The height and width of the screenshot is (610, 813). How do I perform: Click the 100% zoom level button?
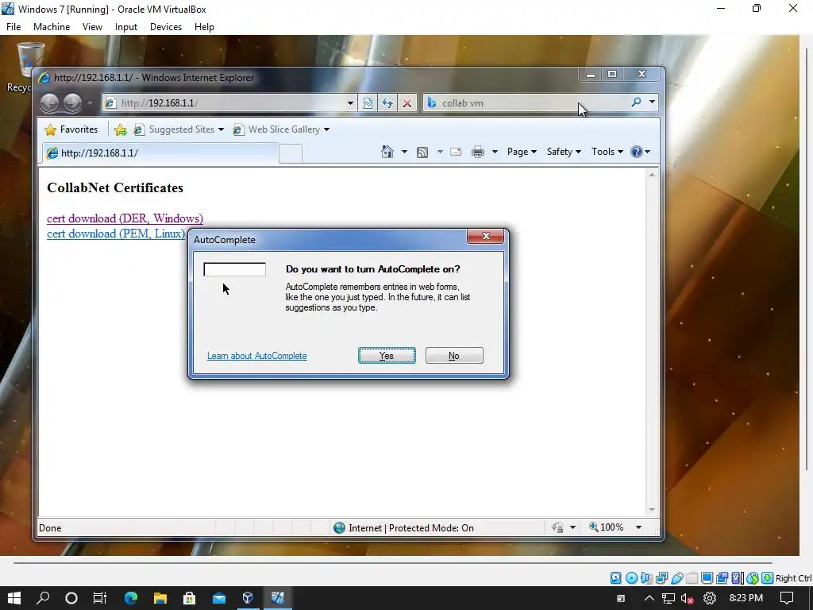click(607, 527)
